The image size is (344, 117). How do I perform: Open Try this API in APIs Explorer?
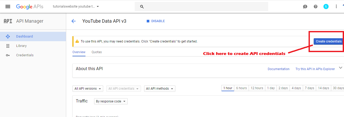[315, 69]
